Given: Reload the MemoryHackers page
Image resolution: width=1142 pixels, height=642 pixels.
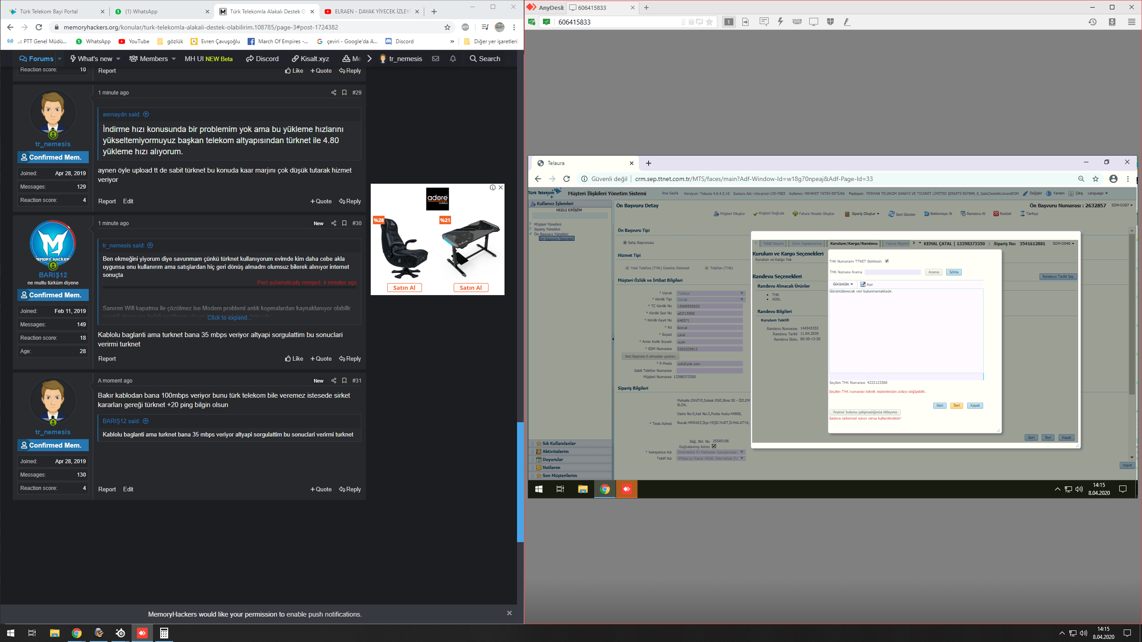Looking at the screenshot, I should click(39, 27).
